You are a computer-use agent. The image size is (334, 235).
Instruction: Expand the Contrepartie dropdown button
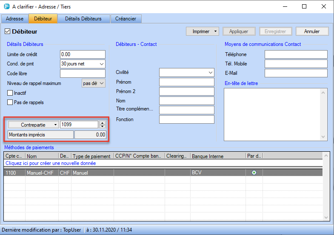pos(33,125)
